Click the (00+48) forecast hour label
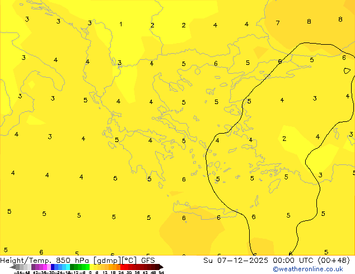The image size is (355, 274). tap(334, 261)
